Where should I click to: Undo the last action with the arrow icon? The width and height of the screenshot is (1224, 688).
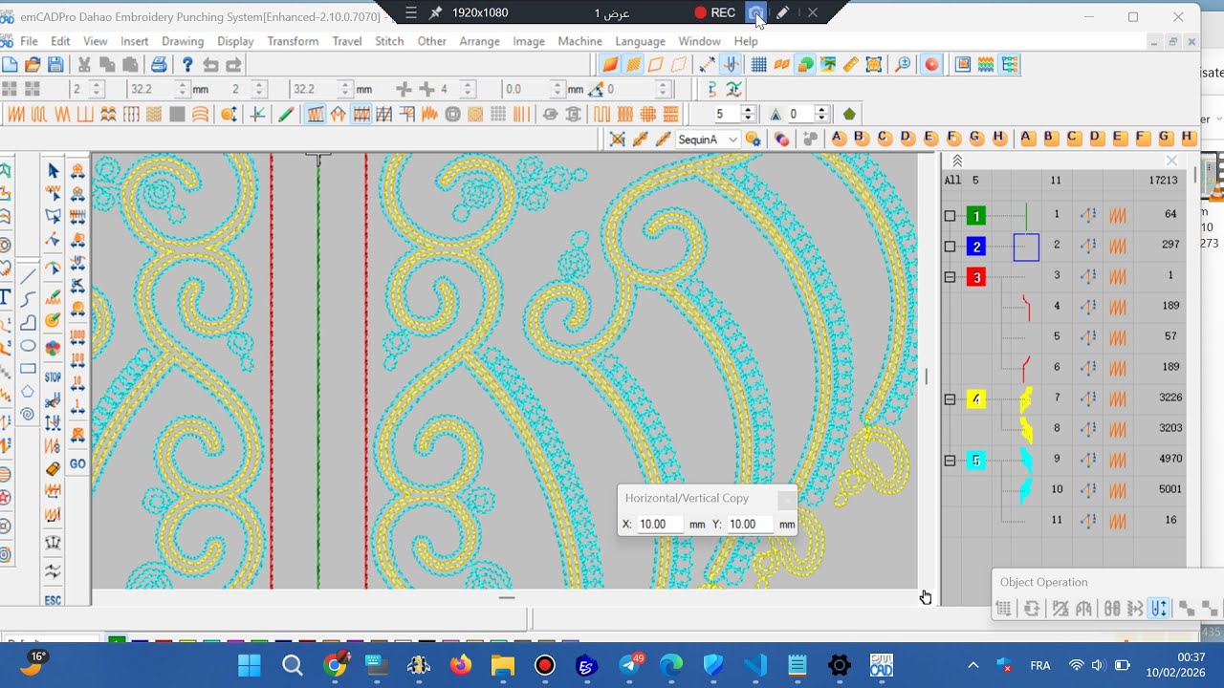(210, 65)
